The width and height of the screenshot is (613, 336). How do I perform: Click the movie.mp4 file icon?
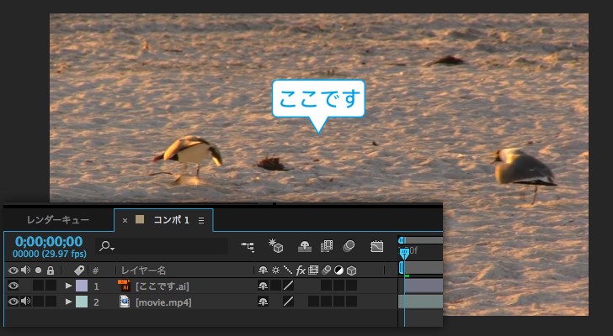pyautogui.click(x=124, y=302)
